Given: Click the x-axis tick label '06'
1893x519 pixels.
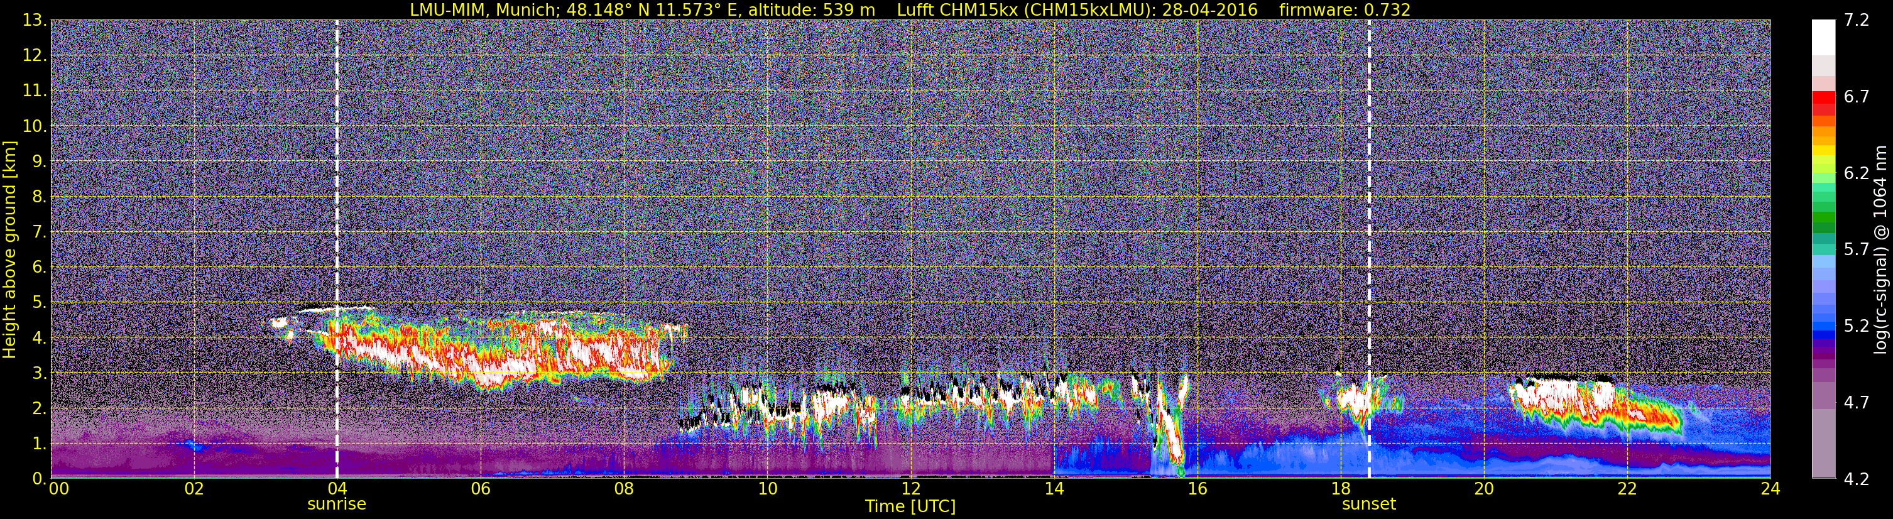Looking at the screenshot, I should pyautogui.click(x=481, y=489).
